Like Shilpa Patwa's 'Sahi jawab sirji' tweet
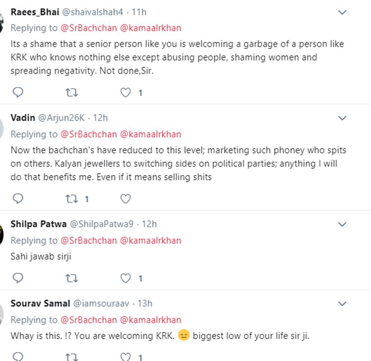This screenshot has width=371, height=361. (x=125, y=278)
